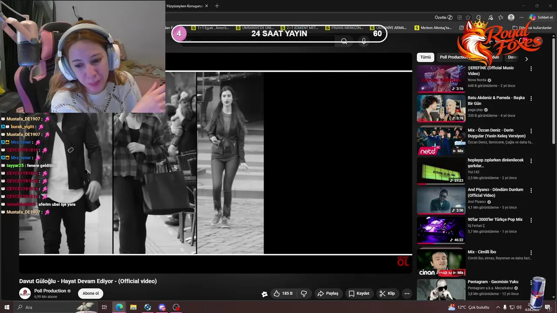
Task: Click the YouTube search magnifier icon
Action: coord(344,41)
